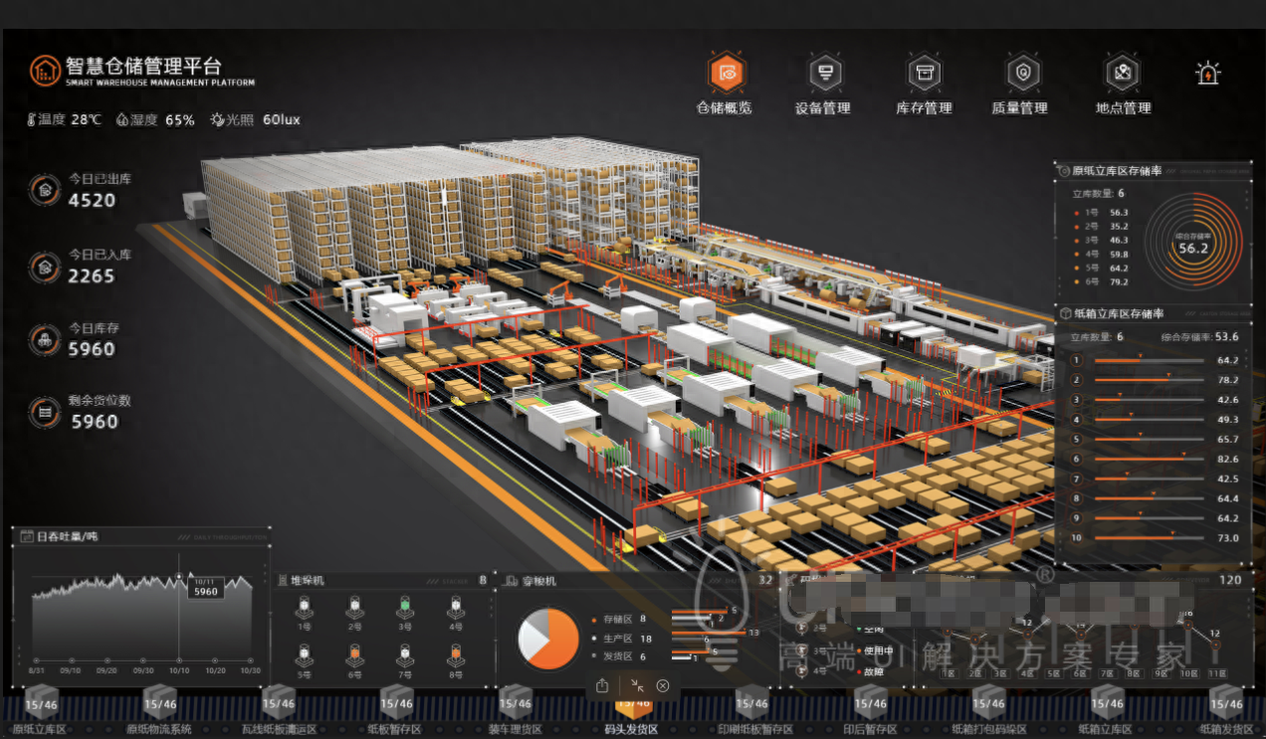Select the 瓦线纸板搬运区 zone box
This screenshot has height=739, width=1266.
coord(278,702)
